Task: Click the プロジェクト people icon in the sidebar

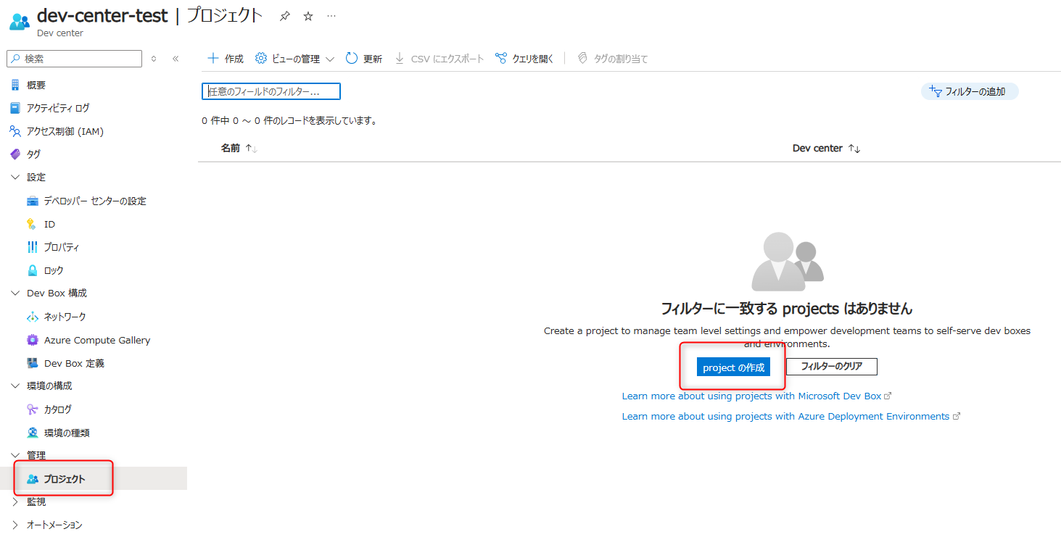Action: (32, 479)
